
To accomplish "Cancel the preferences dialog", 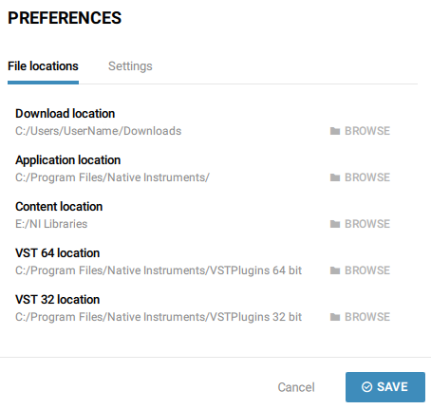I will click(x=296, y=387).
